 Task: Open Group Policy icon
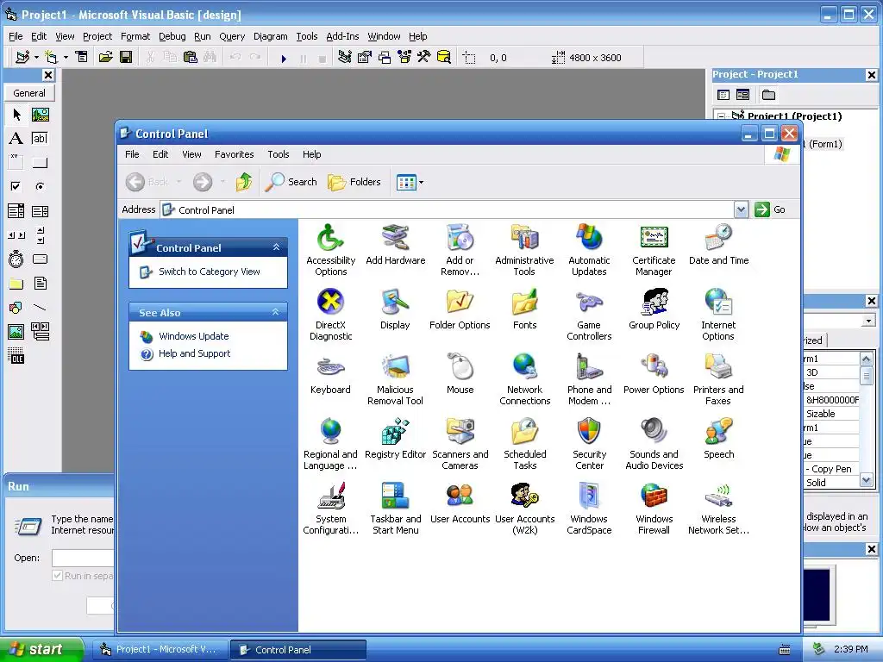(654, 309)
